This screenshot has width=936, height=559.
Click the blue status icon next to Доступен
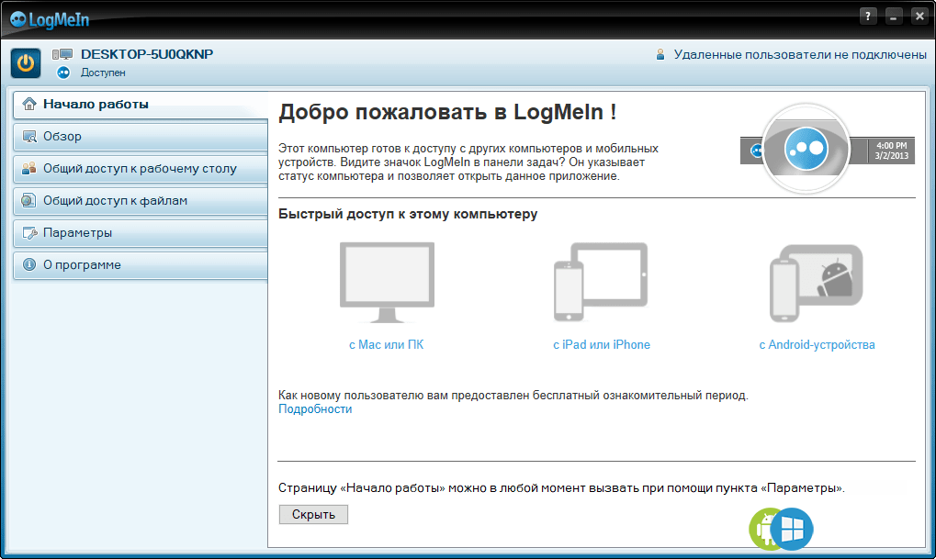point(63,73)
